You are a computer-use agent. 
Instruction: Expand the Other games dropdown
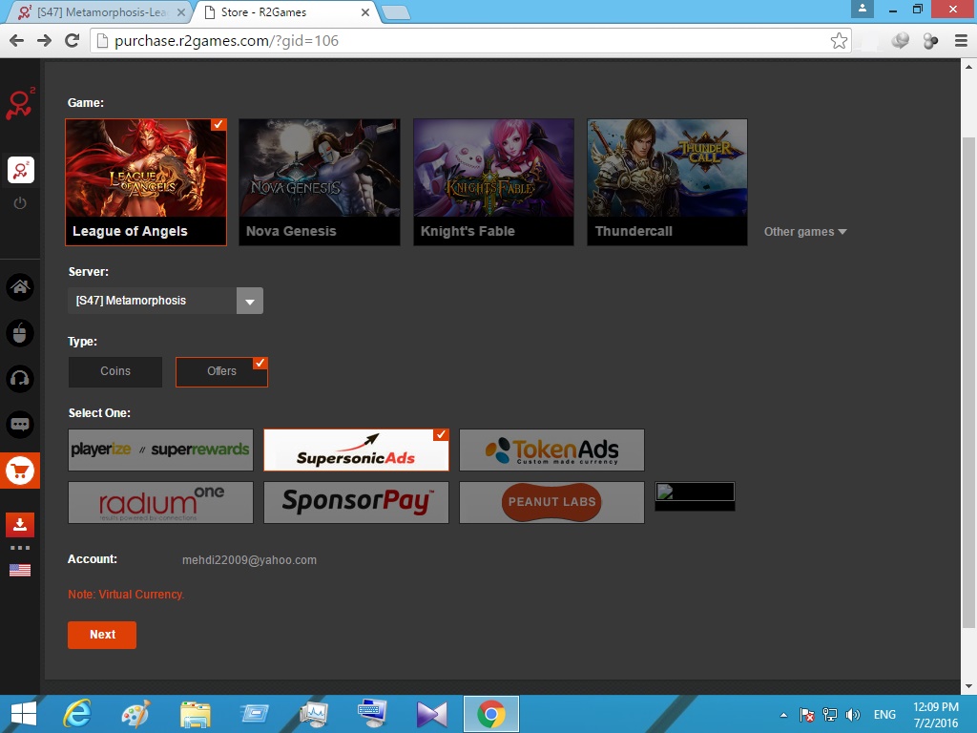[805, 232]
